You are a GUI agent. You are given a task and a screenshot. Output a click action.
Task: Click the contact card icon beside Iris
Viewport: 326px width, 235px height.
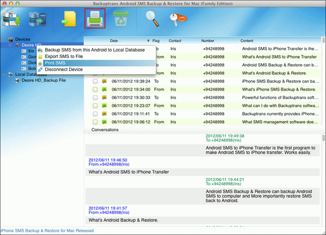click(24, 51)
